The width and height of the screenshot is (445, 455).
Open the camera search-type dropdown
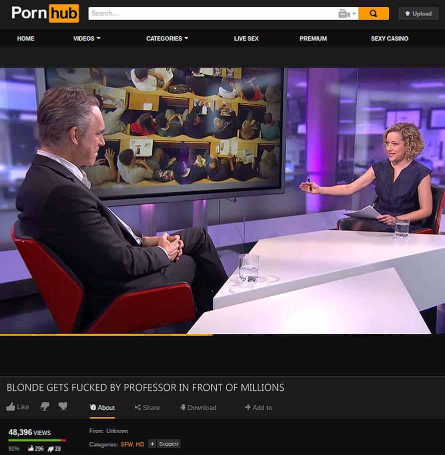coord(347,14)
